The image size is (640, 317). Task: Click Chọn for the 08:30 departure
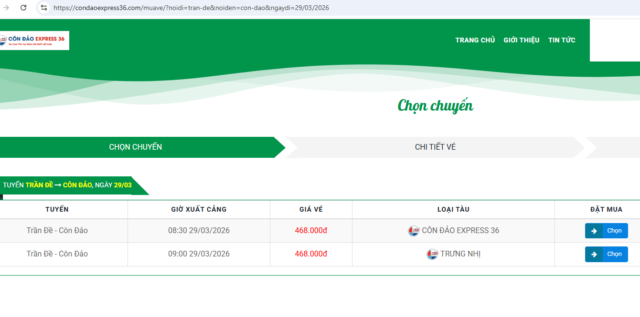[x=607, y=231]
